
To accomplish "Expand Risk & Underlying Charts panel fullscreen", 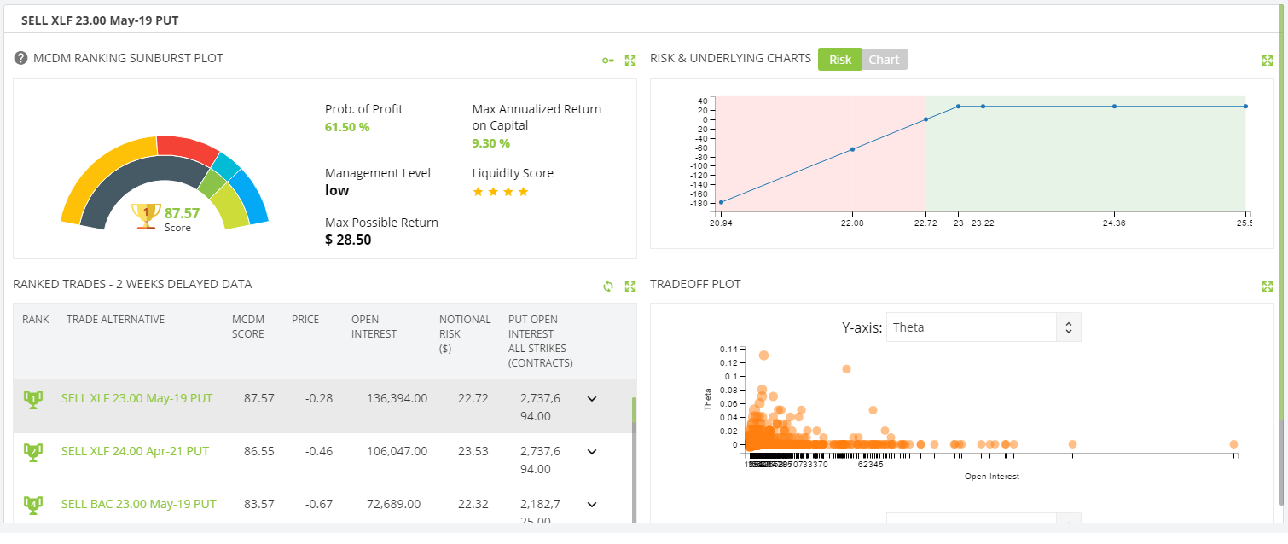I will [x=1267, y=61].
